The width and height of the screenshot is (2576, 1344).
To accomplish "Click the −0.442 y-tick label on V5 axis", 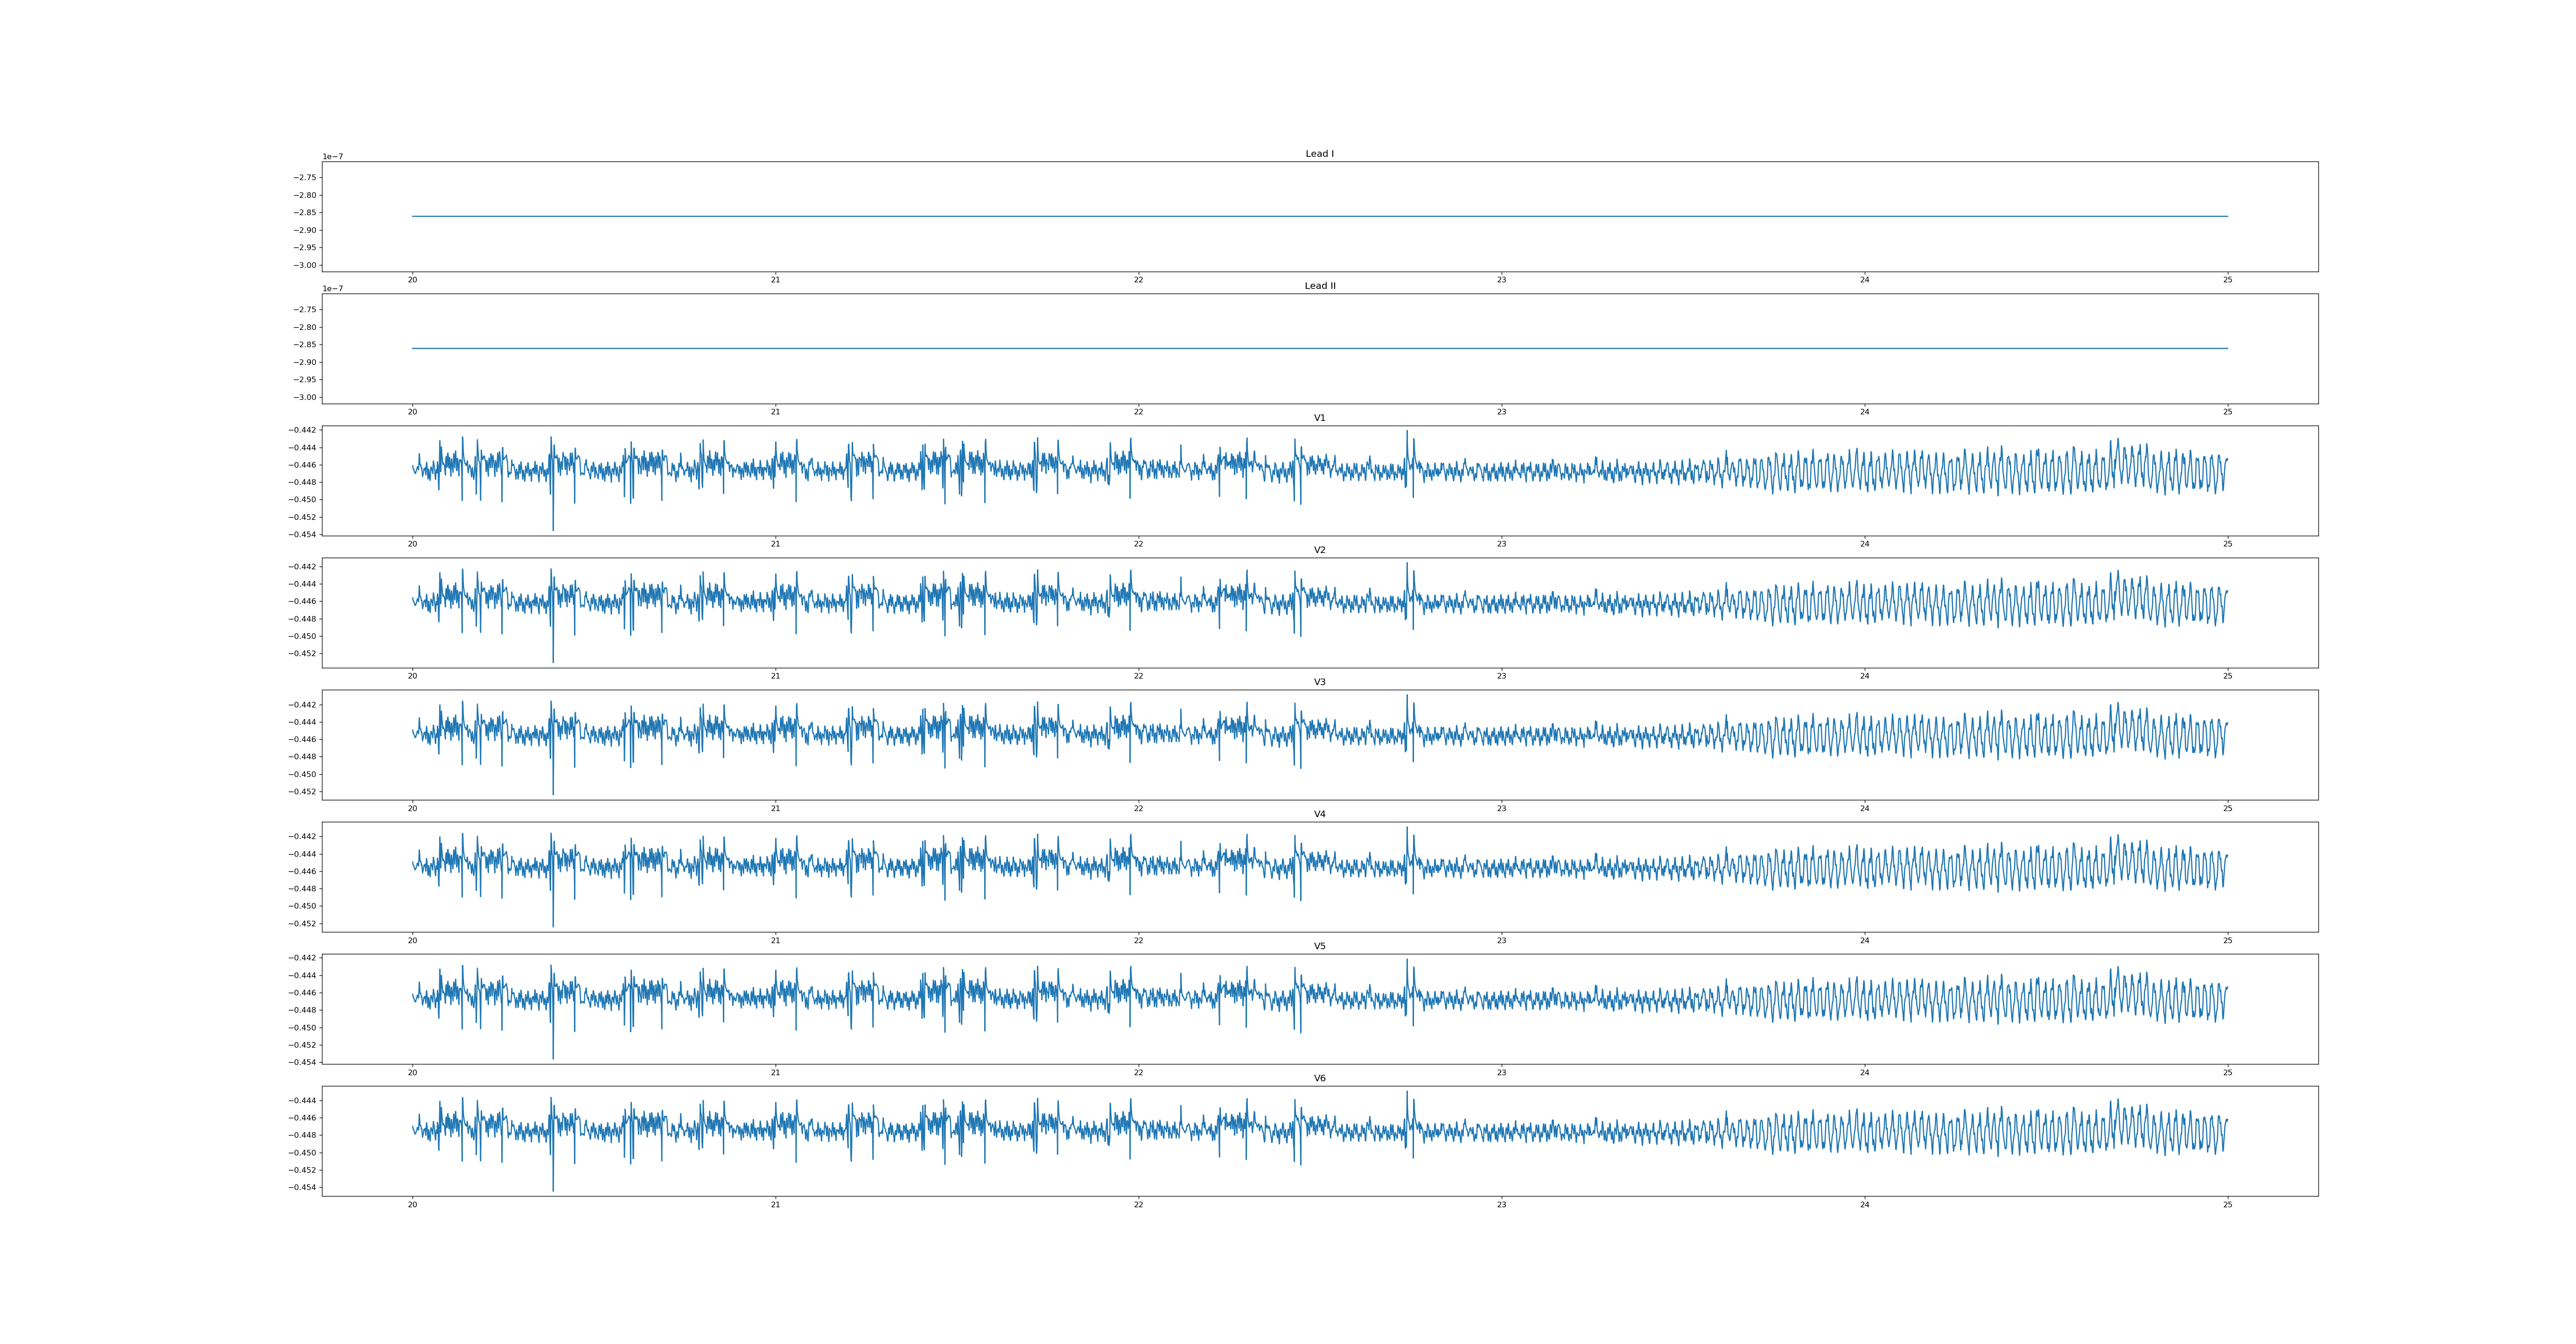I will tap(302, 958).
